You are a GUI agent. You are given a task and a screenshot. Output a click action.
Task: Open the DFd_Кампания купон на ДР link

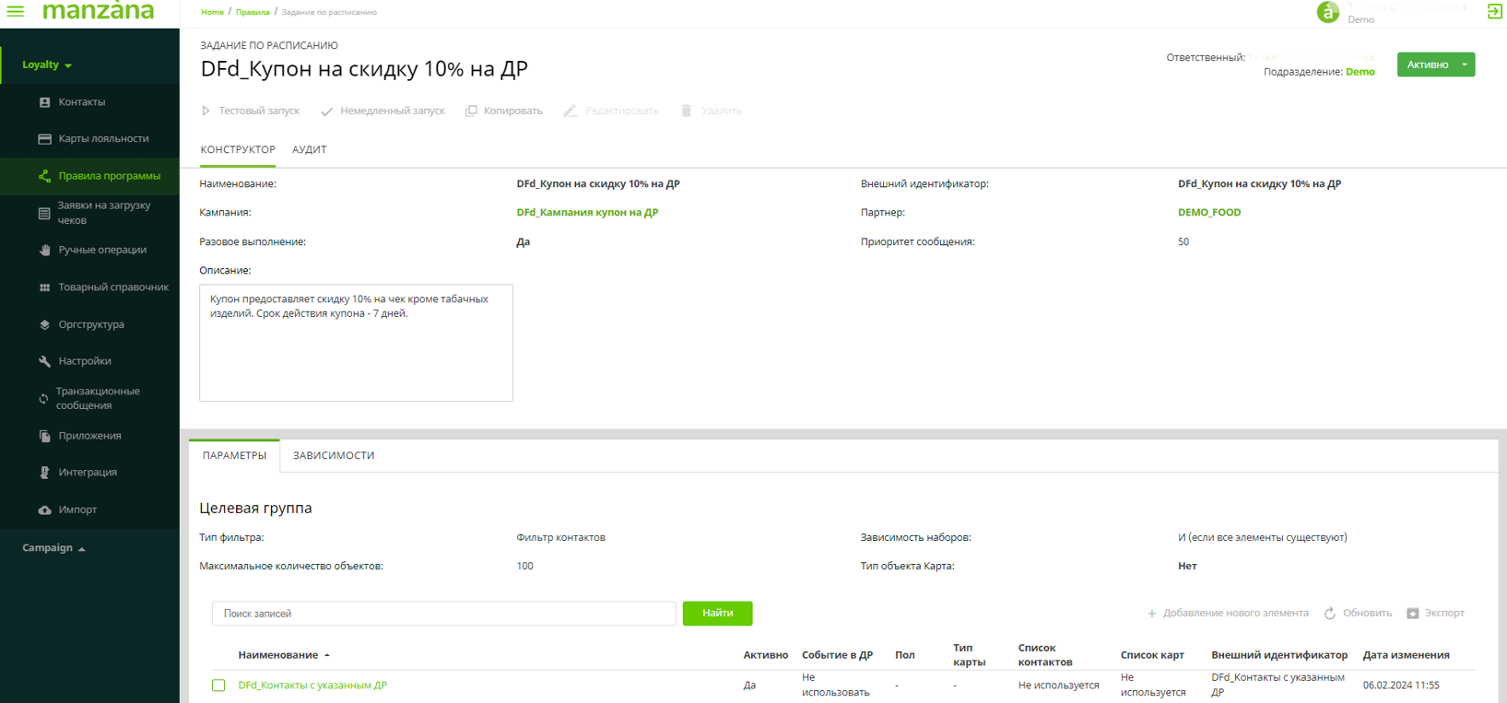(x=587, y=213)
